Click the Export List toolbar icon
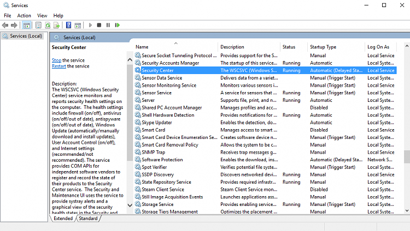The image size is (410, 231). 56,25
